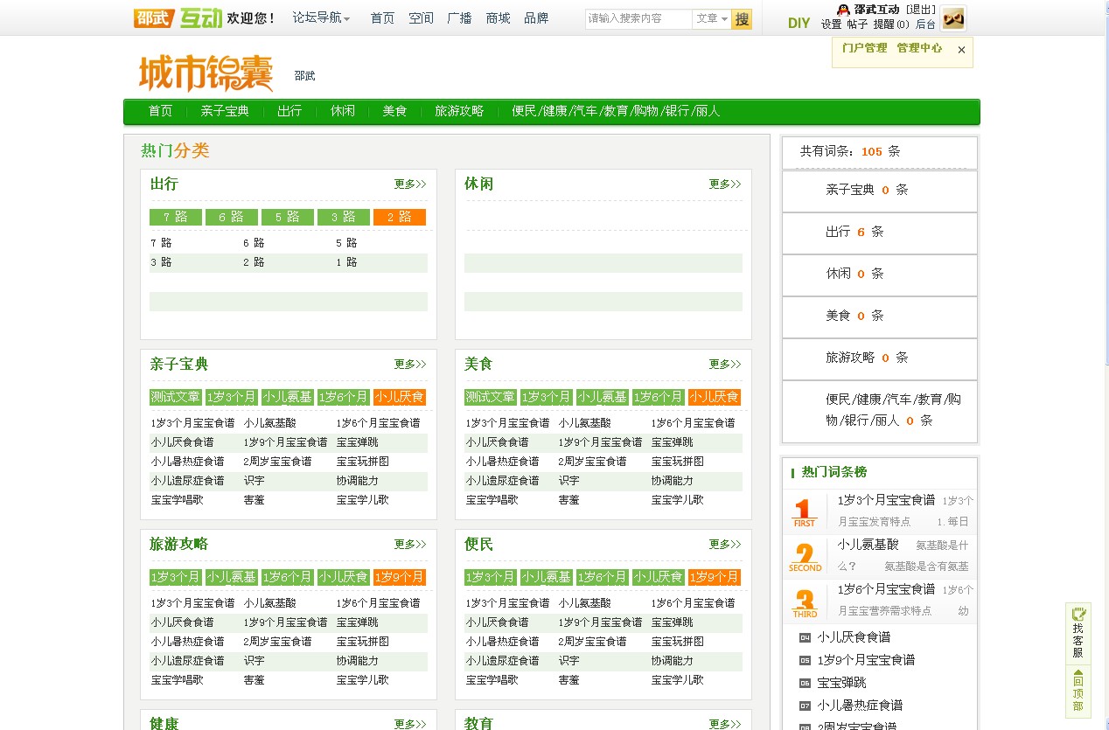The image size is (1109, 730).
Task: Open the user avatar thumbnail
Action: 952,18
